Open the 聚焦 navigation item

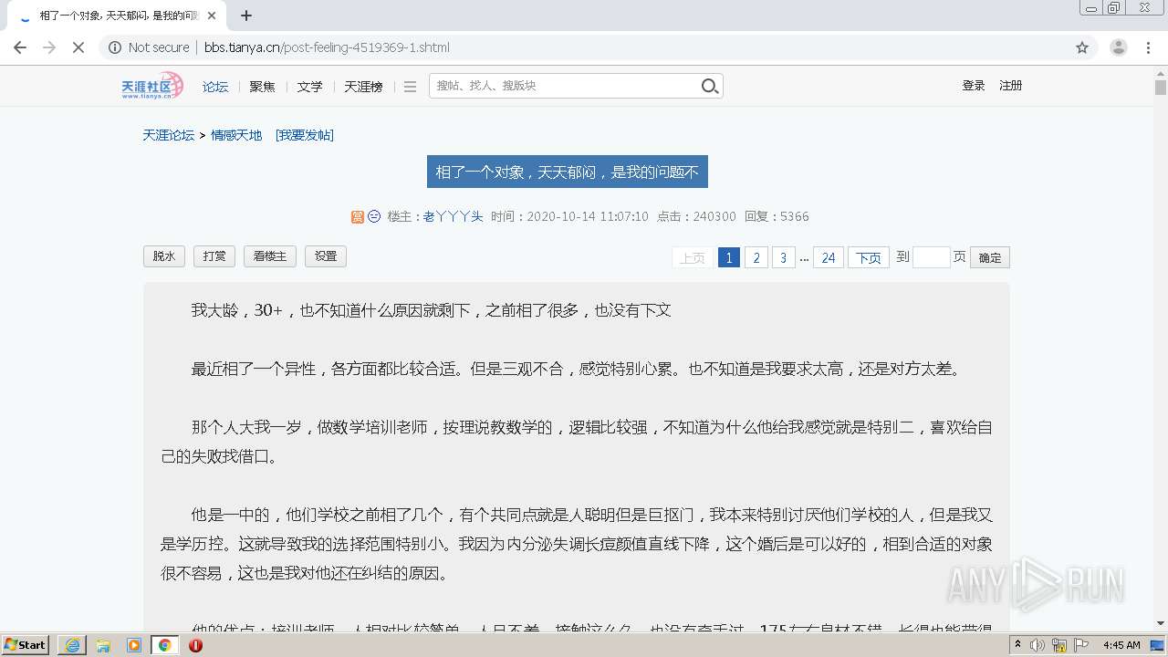(262, 87)
